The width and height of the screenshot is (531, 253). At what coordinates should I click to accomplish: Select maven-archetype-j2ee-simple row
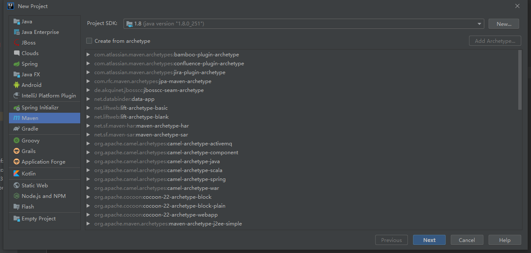tap(301, 224)
